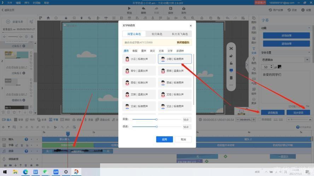Click the 语音配置 voice config button
This screenshot has width=314, height=176.
click(x=273, y=113)
